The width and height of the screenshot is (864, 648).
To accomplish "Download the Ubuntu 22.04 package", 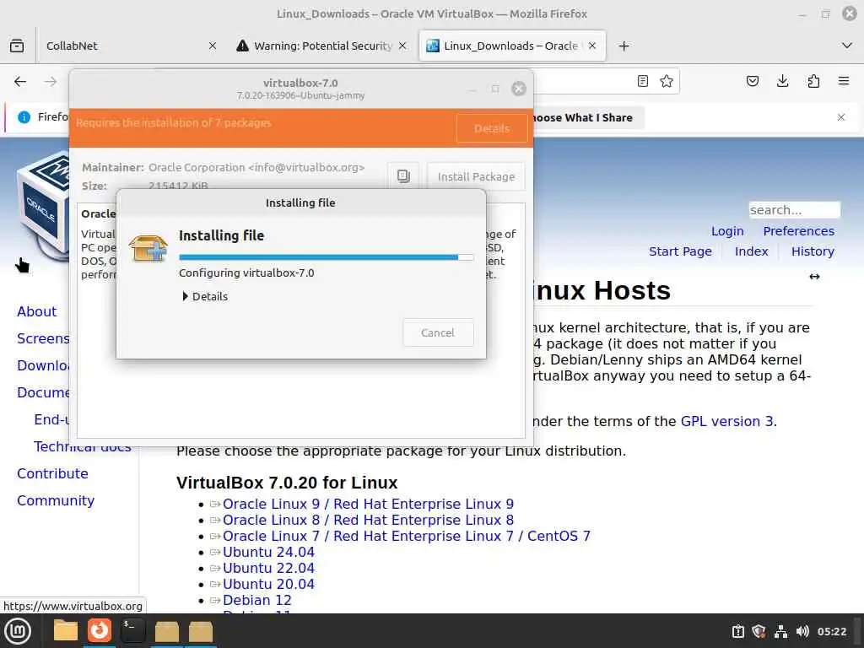I will [268, 568].
